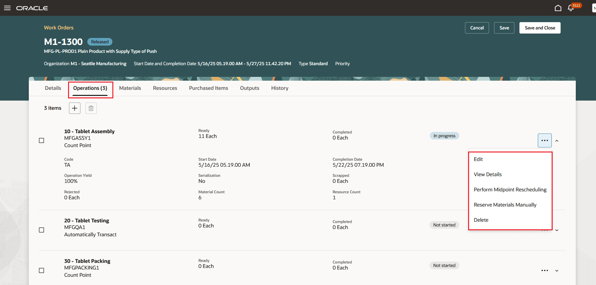Click the 10 - Tablet Assembly title
This screenshot has height=285, width=596.
click(89, 131)
